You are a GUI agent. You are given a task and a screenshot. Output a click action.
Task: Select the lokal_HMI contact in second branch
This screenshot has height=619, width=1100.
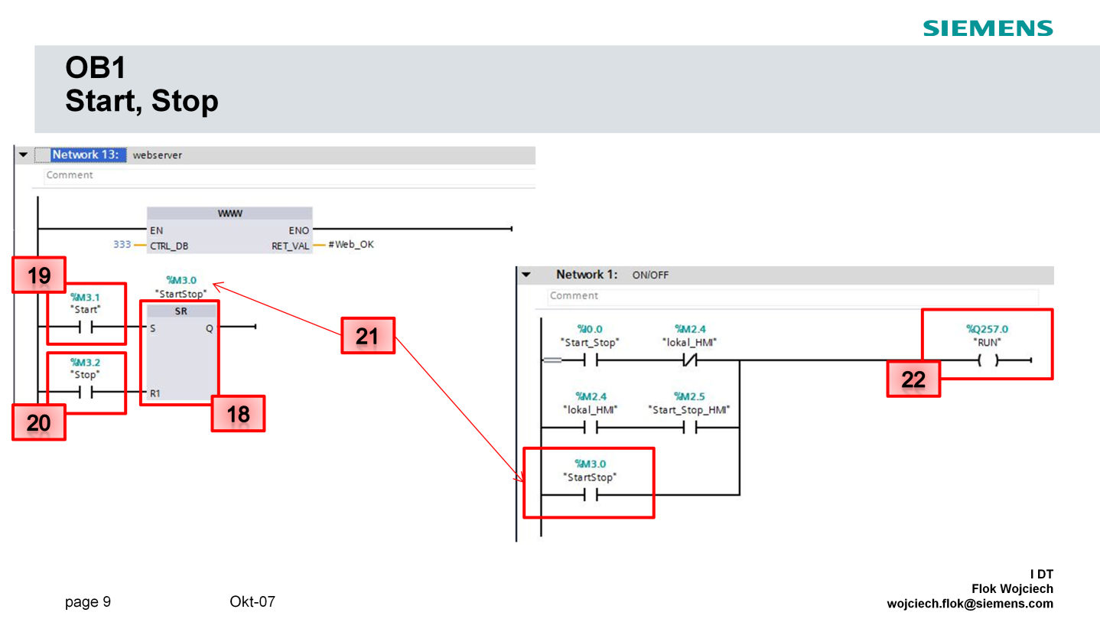589,428
